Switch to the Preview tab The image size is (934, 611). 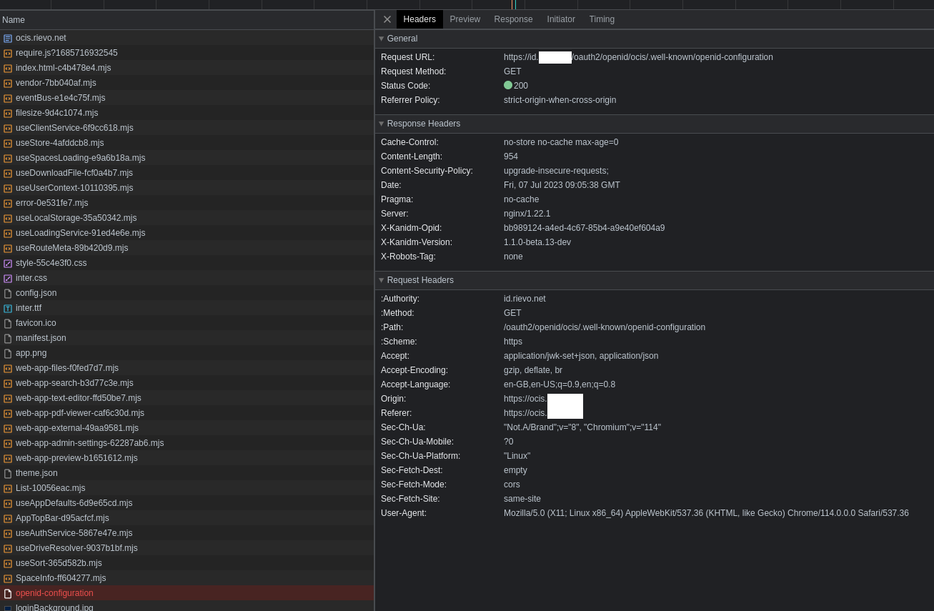(464, 19)
